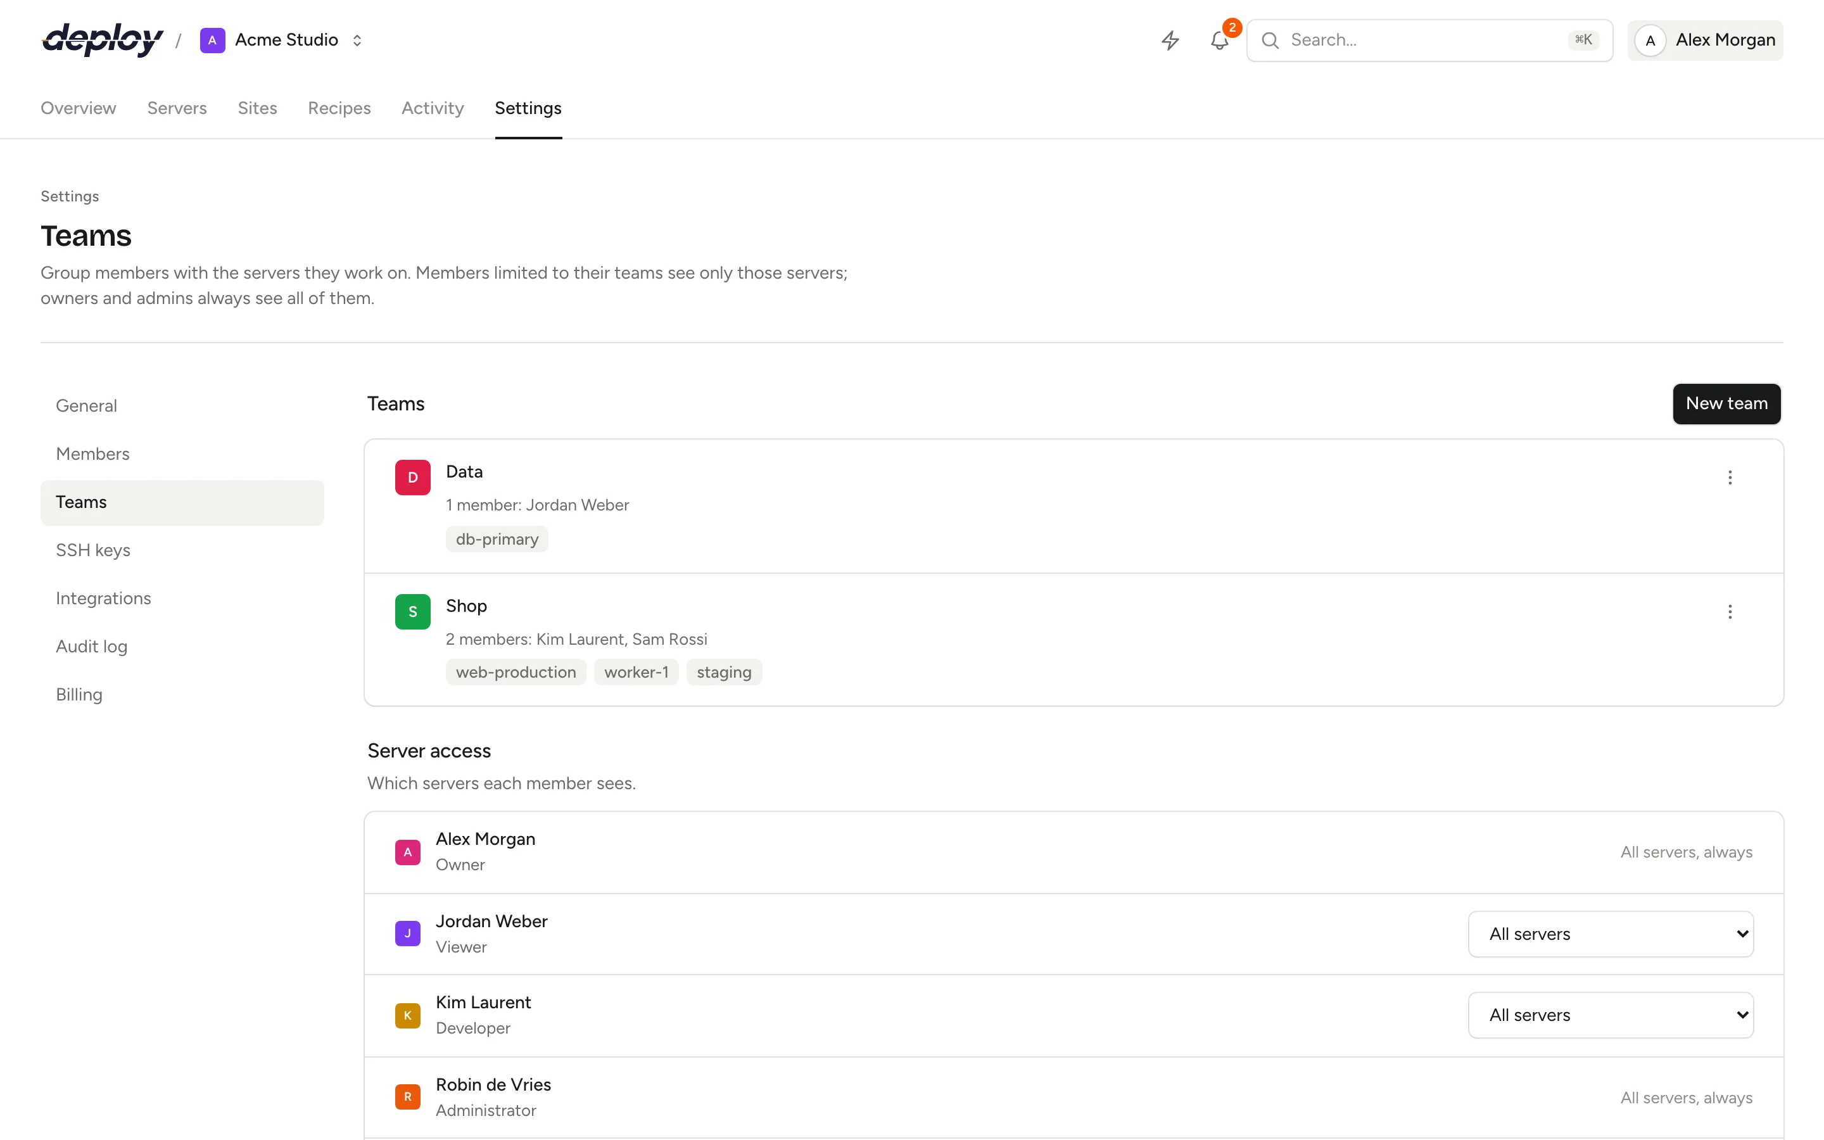Viewport: 1824px width, 1140px height.
Task: View the Activity tab
Action: click(433, 108)
